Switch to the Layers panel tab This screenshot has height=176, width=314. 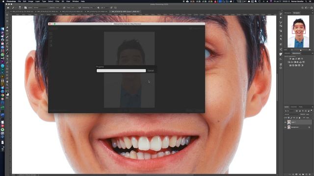(287, 107)
